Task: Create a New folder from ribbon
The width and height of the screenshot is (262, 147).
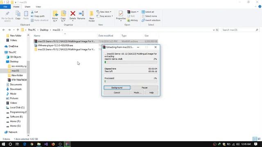Action: coord(92,16)
